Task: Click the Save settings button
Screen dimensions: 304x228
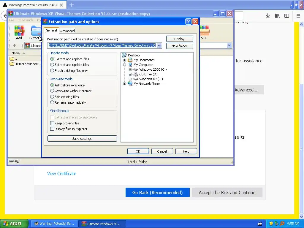Action: [x=82, y=139]
